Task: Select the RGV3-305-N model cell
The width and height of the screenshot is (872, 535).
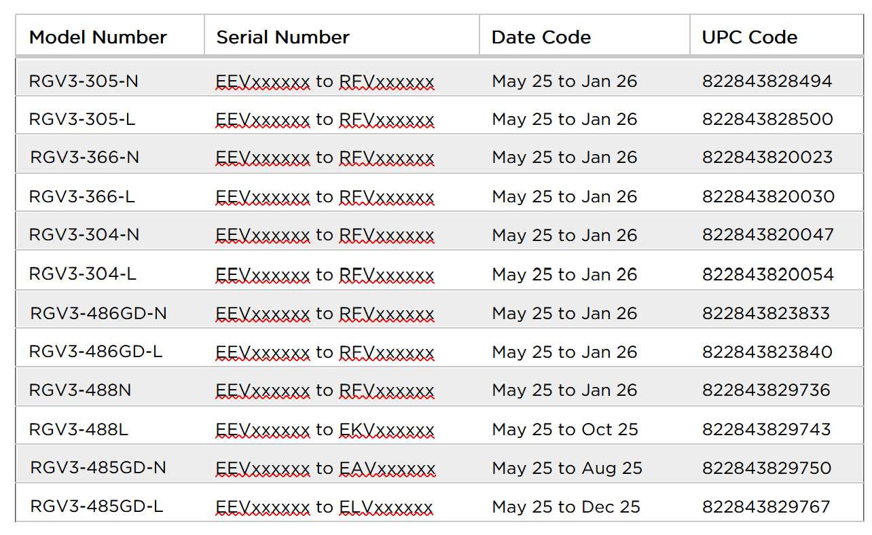Action: (x=84, y=81)
